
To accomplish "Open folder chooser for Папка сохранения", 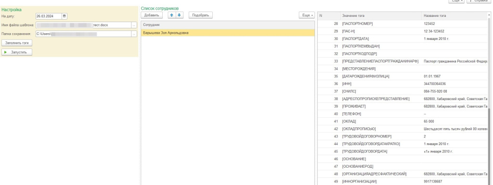I will 134,34.
